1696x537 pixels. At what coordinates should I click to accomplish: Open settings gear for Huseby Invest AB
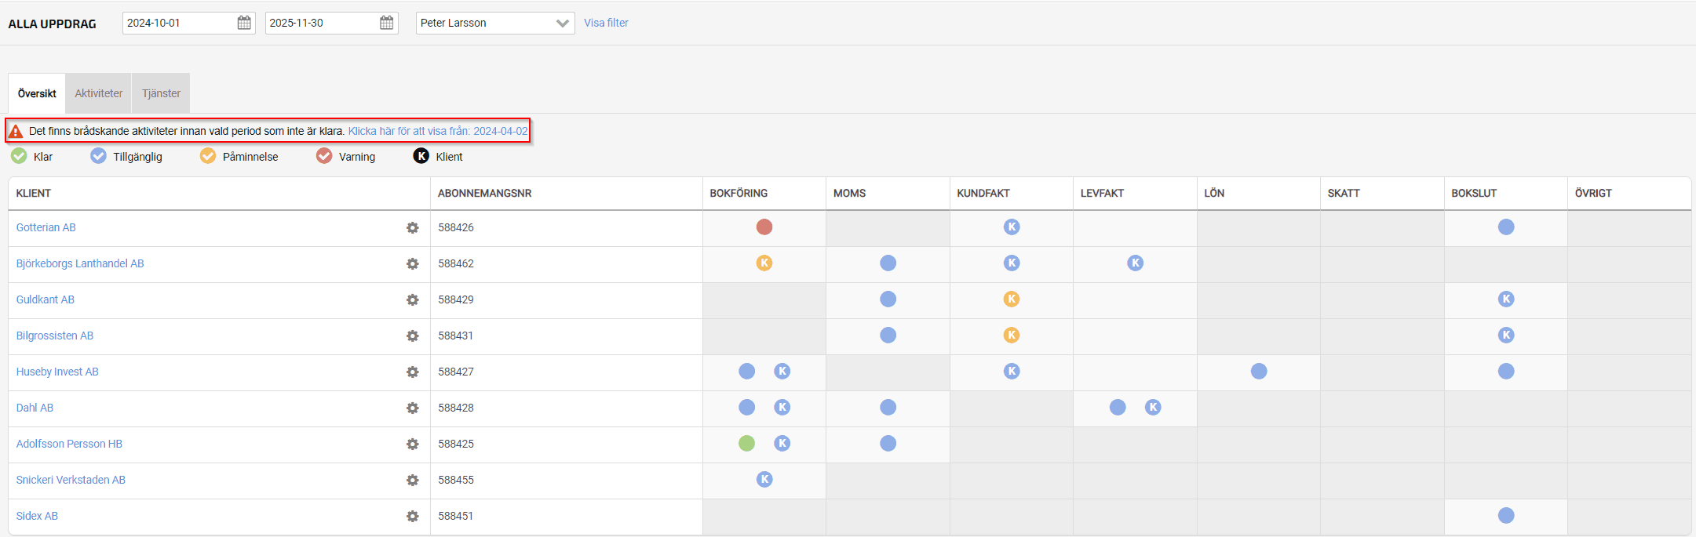tap(412, 372)
